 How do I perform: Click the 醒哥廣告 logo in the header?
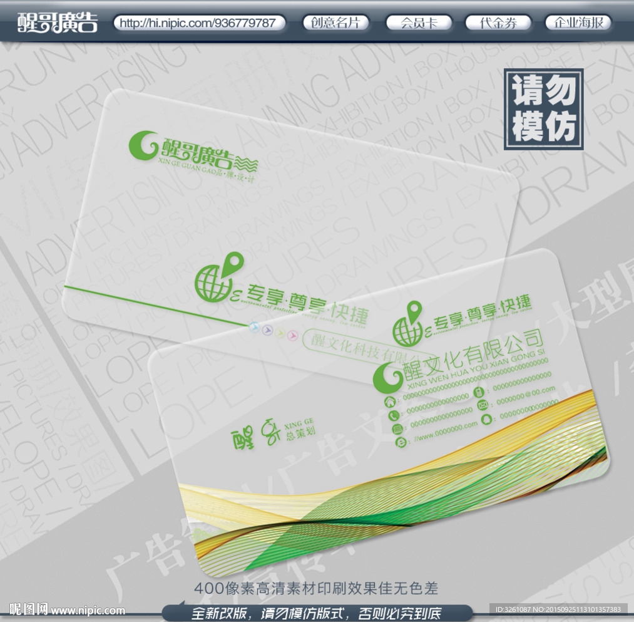click(58, 23)
